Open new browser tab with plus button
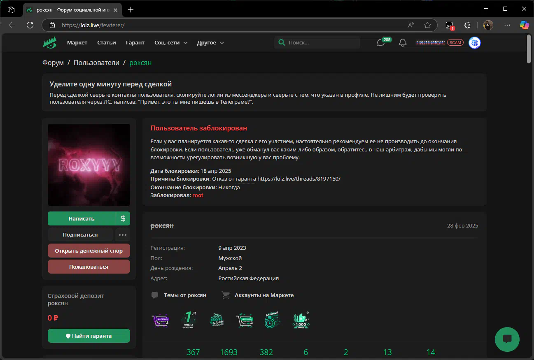Image resolution: width=534 pixels, height=360 pixels. pyautogui.click(x=131, y=9)
